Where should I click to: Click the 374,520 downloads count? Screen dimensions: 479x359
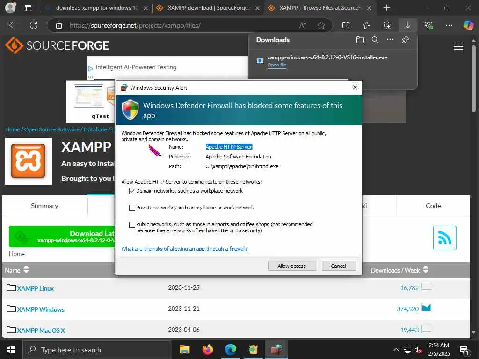pos(407,309)
